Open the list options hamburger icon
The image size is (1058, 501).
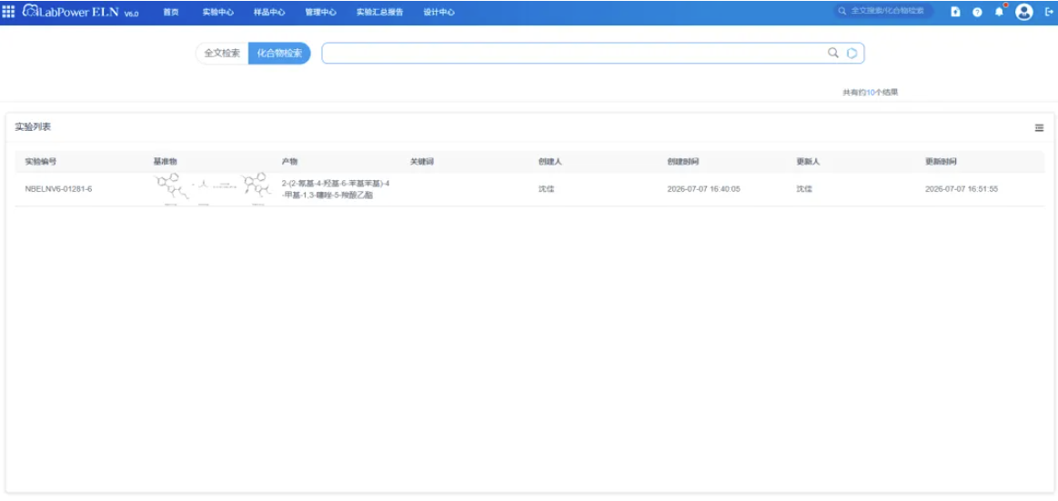tap(1039, 127)
